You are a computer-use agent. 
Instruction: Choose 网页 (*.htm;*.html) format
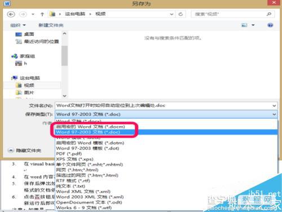click(x=166, y=170)
